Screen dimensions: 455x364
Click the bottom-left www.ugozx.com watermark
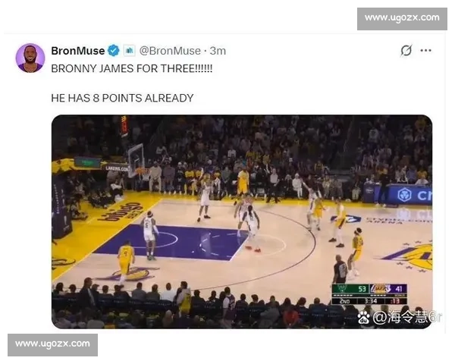52,344
